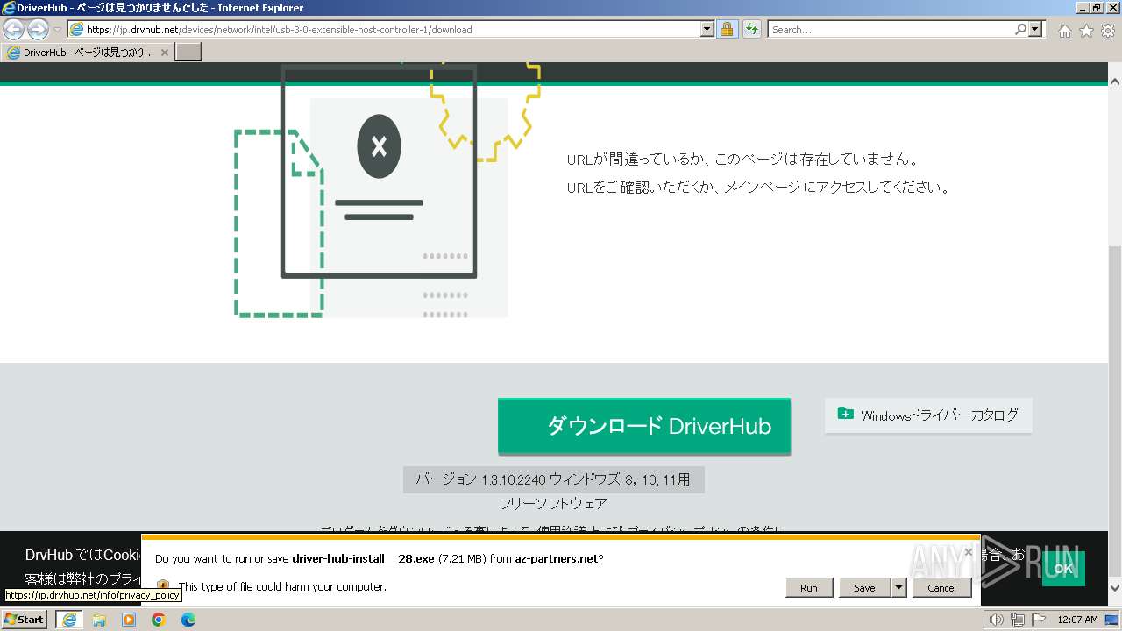
Task: Launch Chrome from the taskbar
Action: (159, 620)
